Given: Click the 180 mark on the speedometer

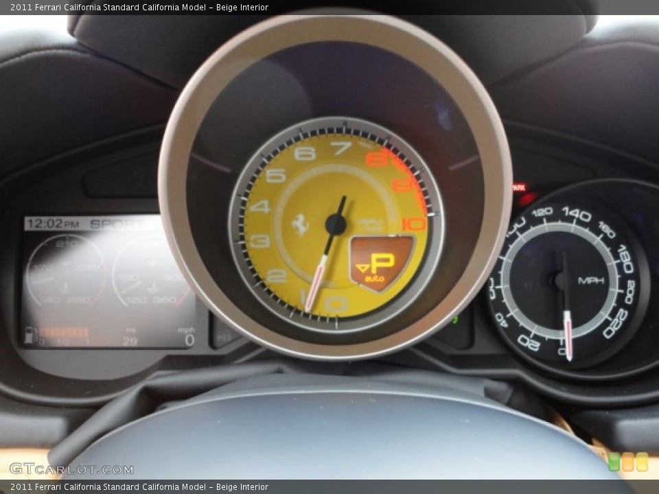Looking at the screenshot, I should [x=626, y=259].
